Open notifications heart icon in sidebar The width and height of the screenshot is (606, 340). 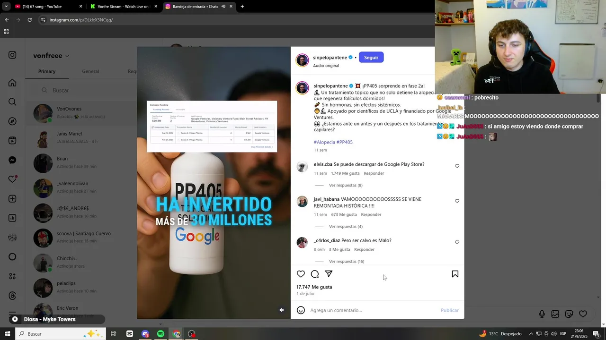[x=12, y=179]
